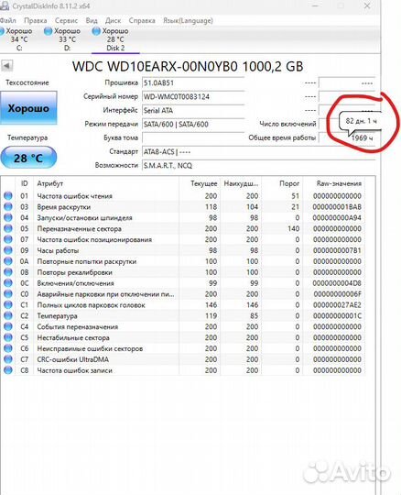This screenshot has width=401, height=495.
Task: Click the Текущее column header
Action: click(200, 183)
